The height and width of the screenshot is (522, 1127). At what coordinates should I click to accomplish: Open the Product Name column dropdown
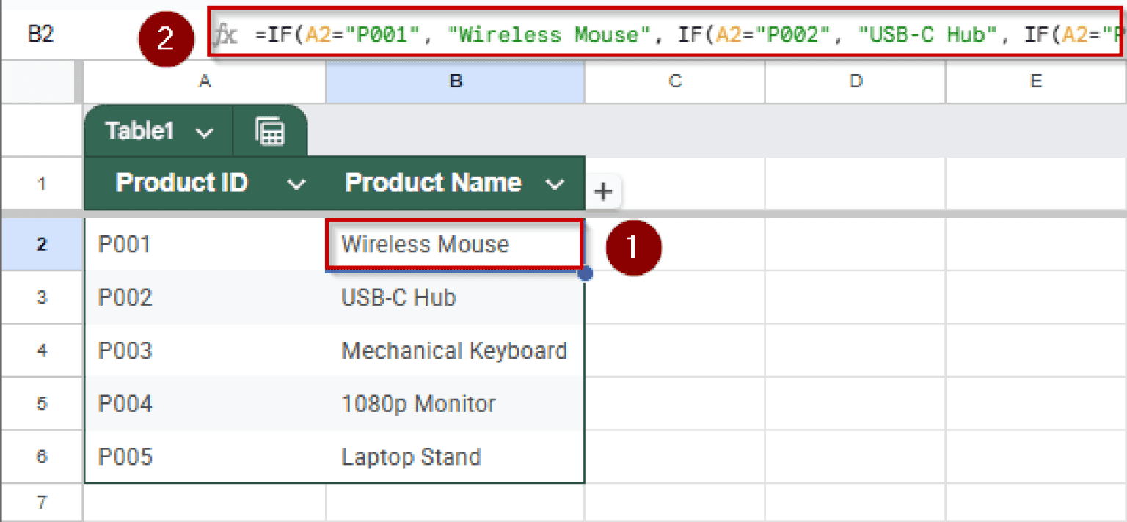pos(555,184)
